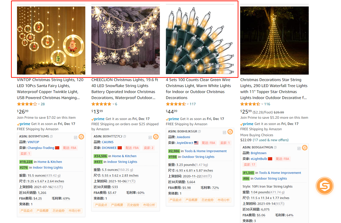Open settings slider icon in Joiedomi panel

[x=224, y=132]
